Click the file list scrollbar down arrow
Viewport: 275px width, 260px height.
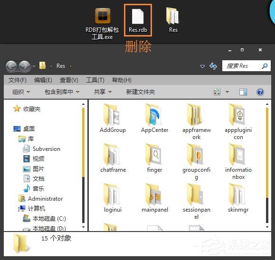[x=267, y=227]
